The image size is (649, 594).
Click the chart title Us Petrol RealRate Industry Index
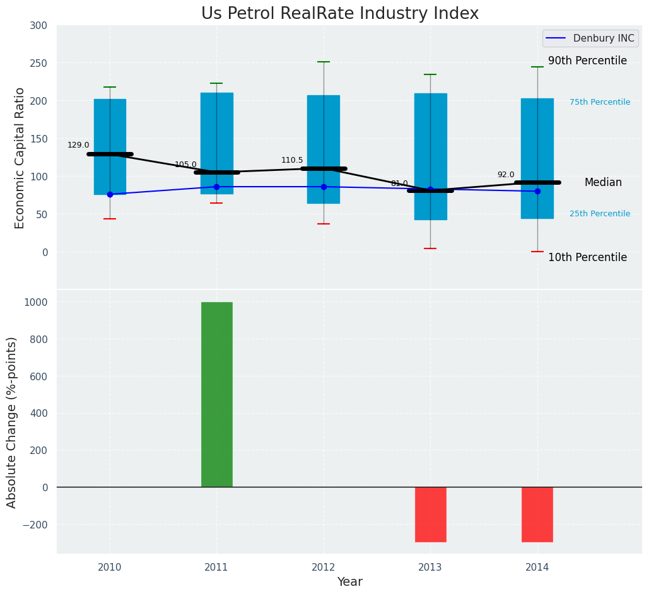tap(340, 14)
